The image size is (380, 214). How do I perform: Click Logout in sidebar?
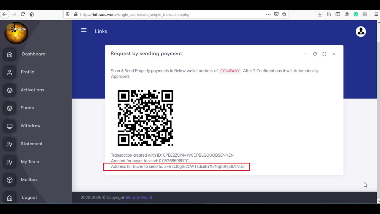point(29,198)
